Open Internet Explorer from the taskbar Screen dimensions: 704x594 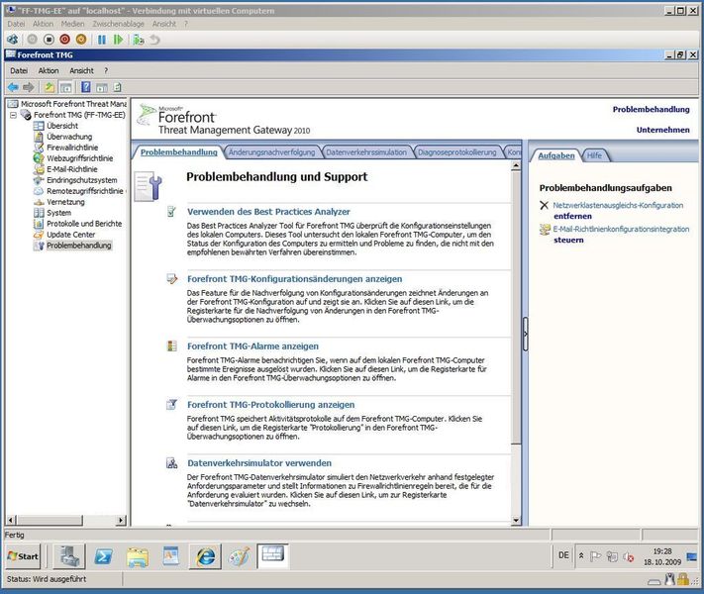(x=206, y=556)
